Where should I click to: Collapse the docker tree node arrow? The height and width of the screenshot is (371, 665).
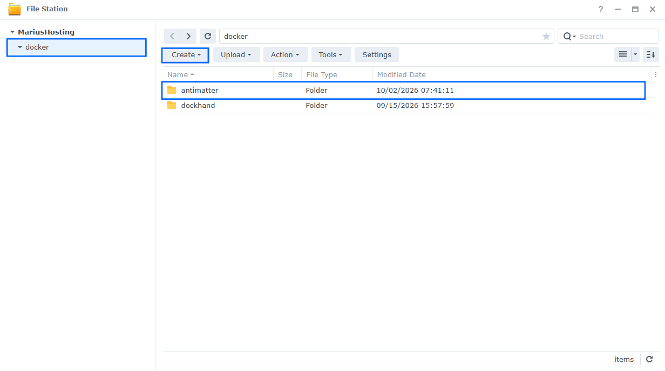tap(20, 47)
